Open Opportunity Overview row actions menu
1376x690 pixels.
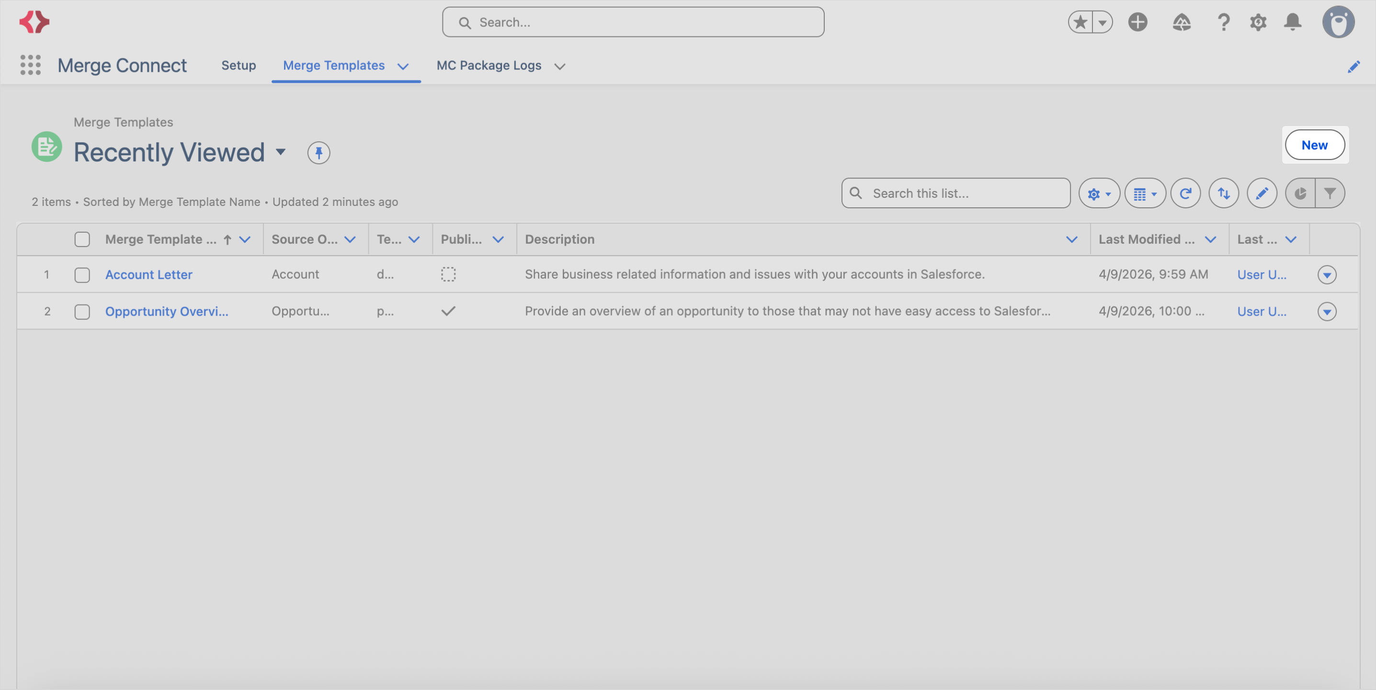pos(1327,311)
